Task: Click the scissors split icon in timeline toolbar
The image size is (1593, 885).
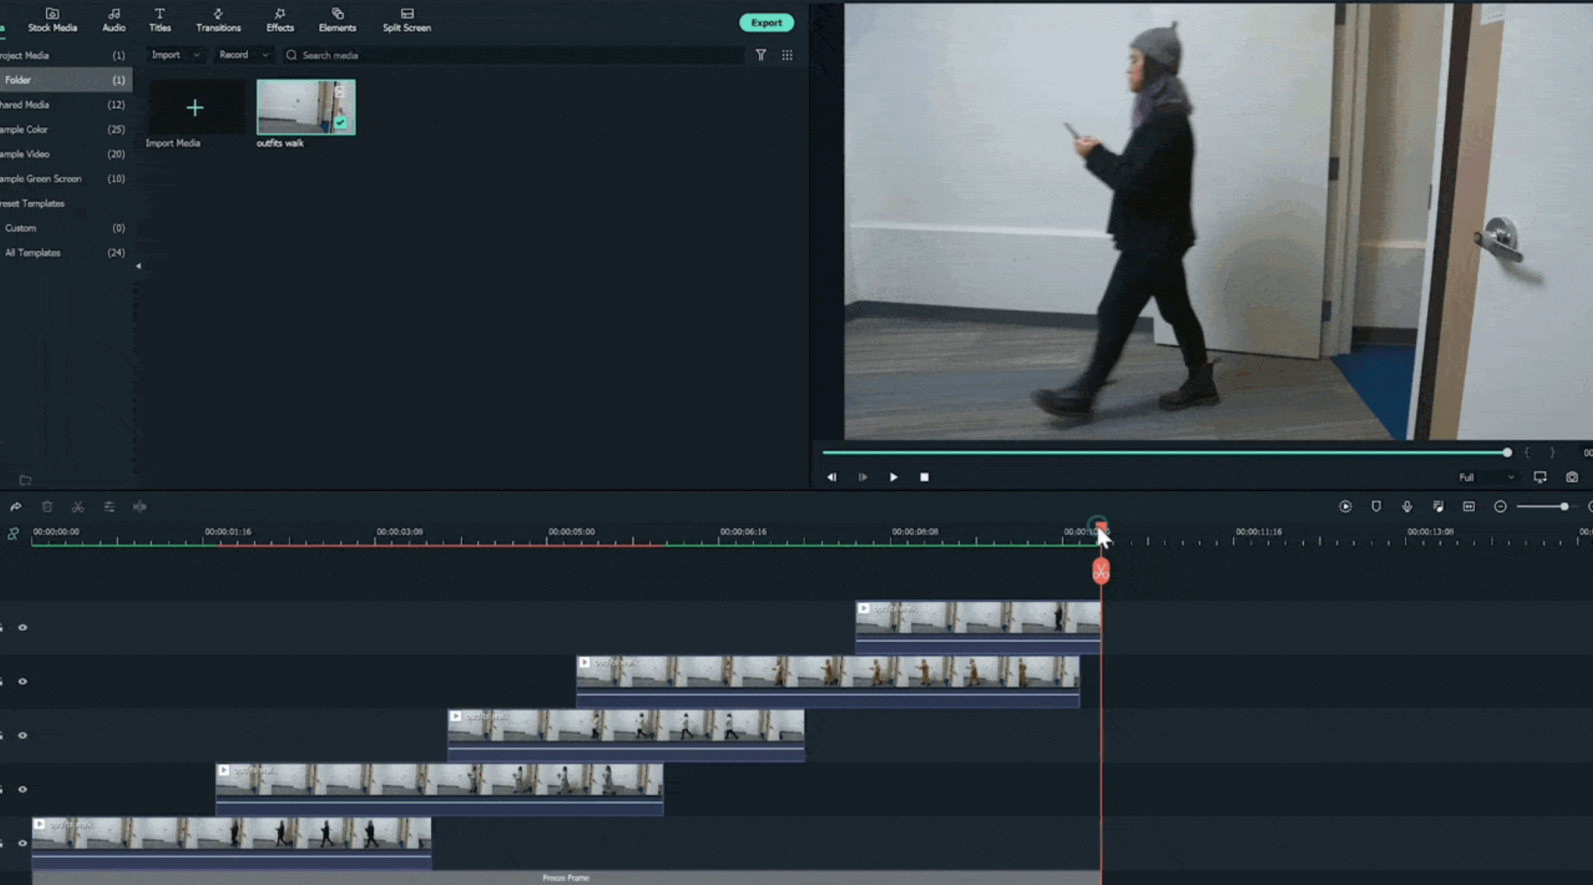Action: 78,507
